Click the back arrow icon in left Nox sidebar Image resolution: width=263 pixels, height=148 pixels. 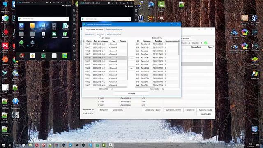point(74,46)
